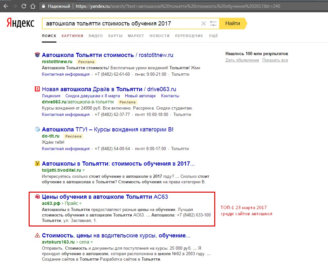Open Новая автошкола Драйв в Тольятти result
Screen dimensions: 328x269
click(x=109, y=89)
